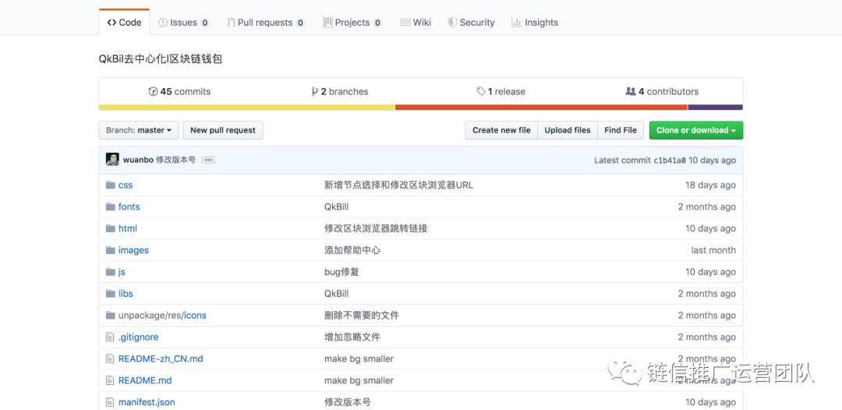Open the latest commit hash c1b41a0
842x410 pixels.
669,161
